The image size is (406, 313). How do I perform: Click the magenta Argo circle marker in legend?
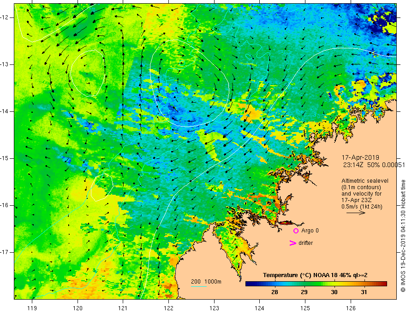[x=296, y=231]
